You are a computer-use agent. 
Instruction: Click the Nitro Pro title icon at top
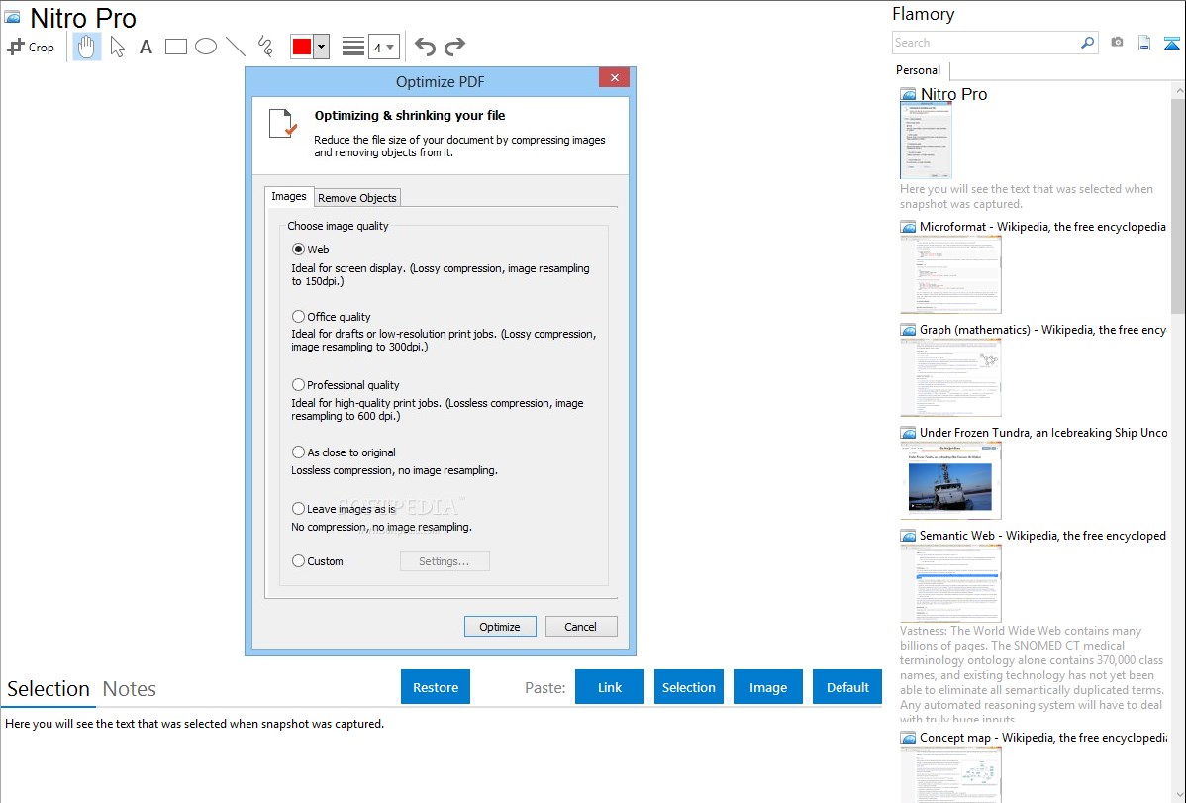coord(12,18)
